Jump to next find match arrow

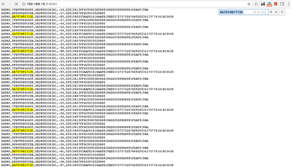click(x=276, y=12)
